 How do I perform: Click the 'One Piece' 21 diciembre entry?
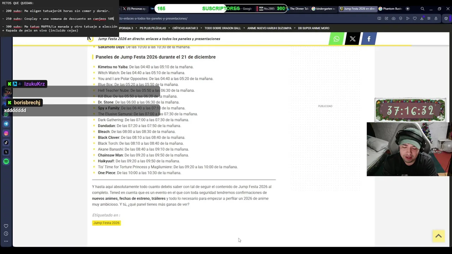pyautogui.click(x=139, y=173)
